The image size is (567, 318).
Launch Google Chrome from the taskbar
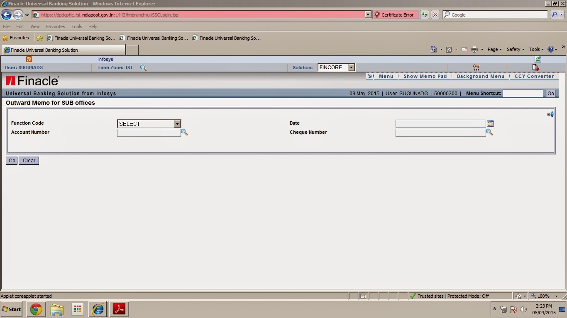(36, 309)
